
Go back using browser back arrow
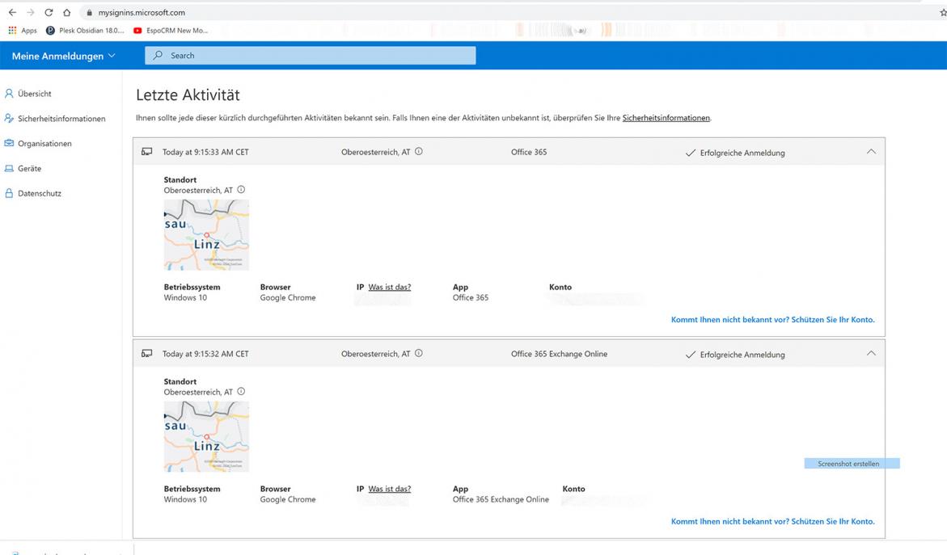[x=12, y=12]
